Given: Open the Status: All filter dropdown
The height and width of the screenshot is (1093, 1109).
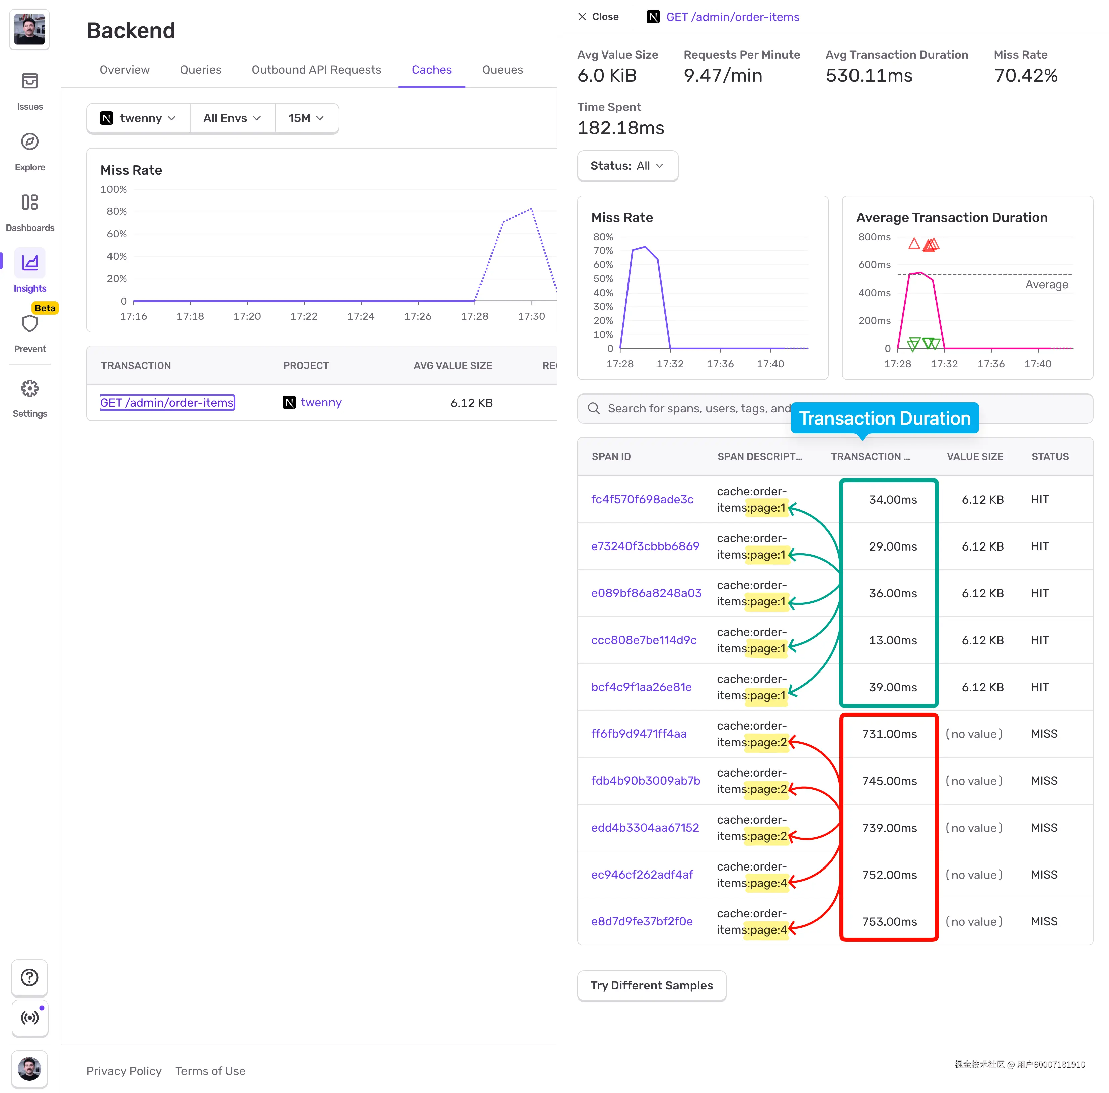Looking at the screenshot, I should coord(627,166).
